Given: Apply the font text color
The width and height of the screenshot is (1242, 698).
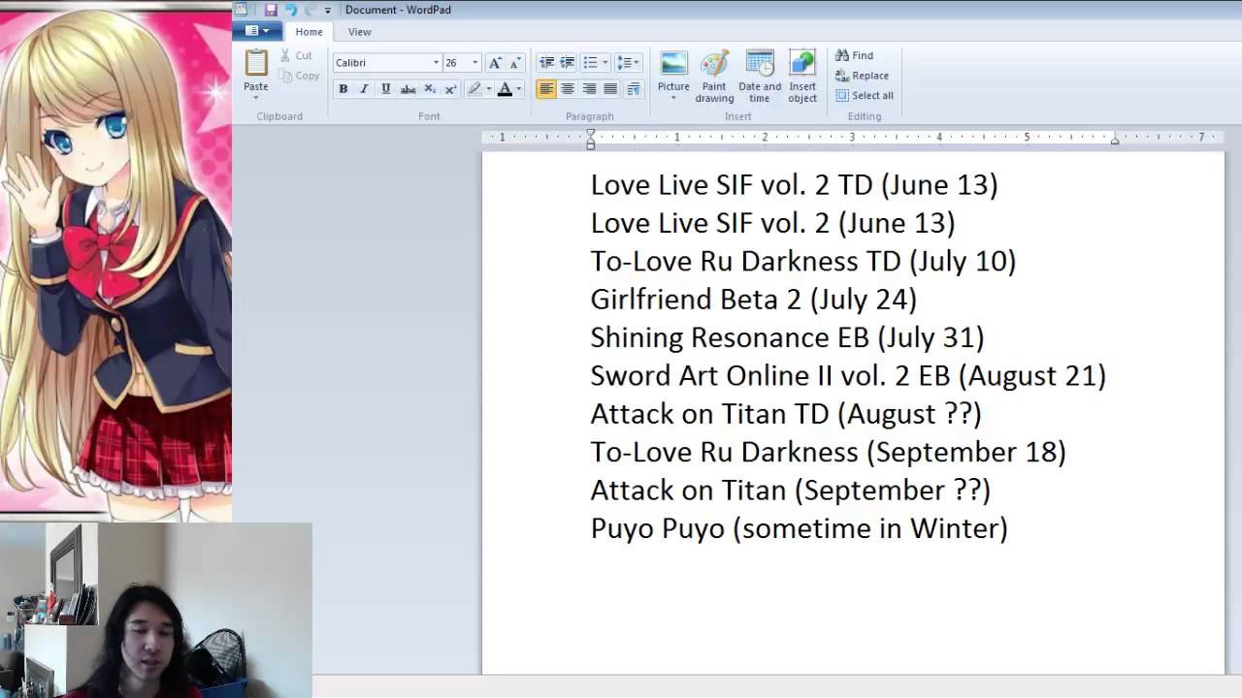Looking at the screenshot, I should click(505, 89).
